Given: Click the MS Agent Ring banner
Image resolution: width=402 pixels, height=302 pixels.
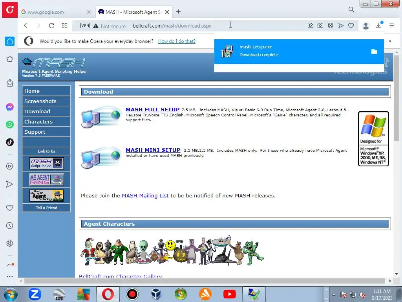Looking at the screenshot, I should pos(46,179).
